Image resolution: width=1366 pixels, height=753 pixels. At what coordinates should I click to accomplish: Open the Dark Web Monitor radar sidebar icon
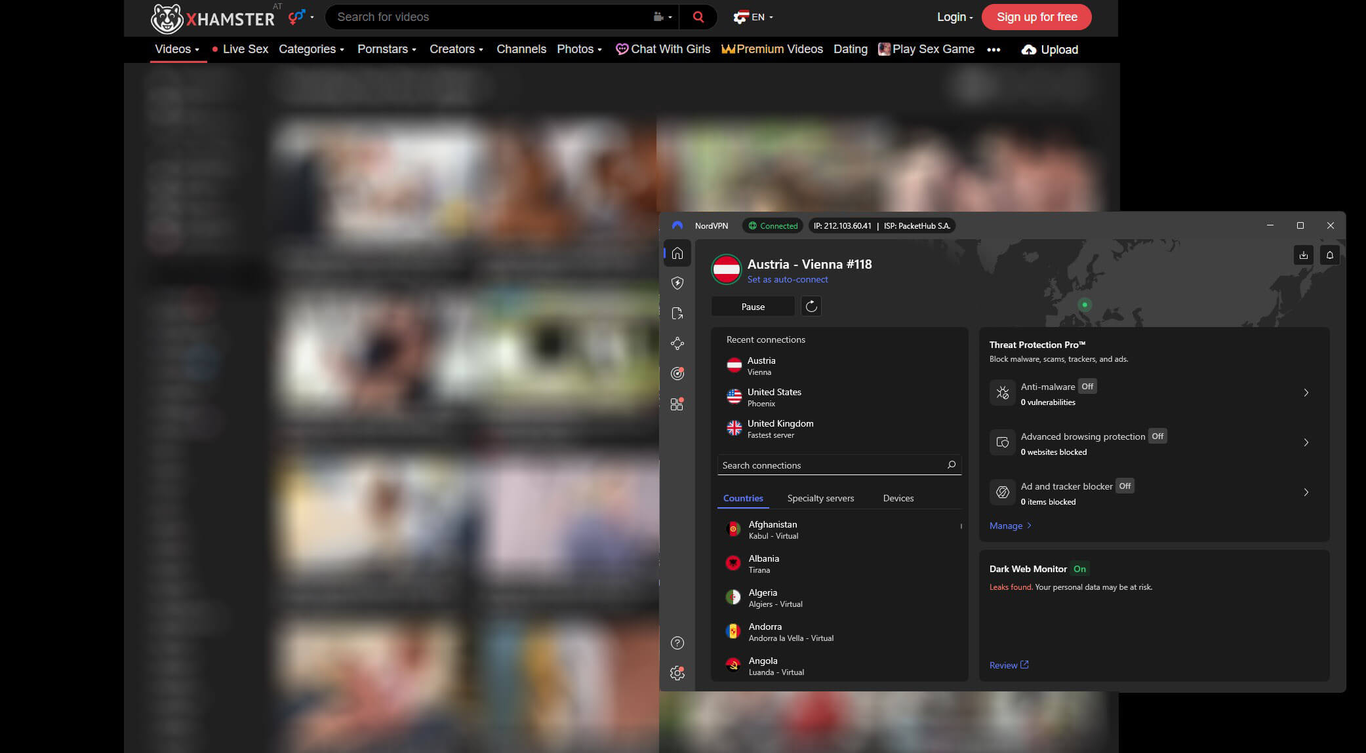click(x=677, y=374)
